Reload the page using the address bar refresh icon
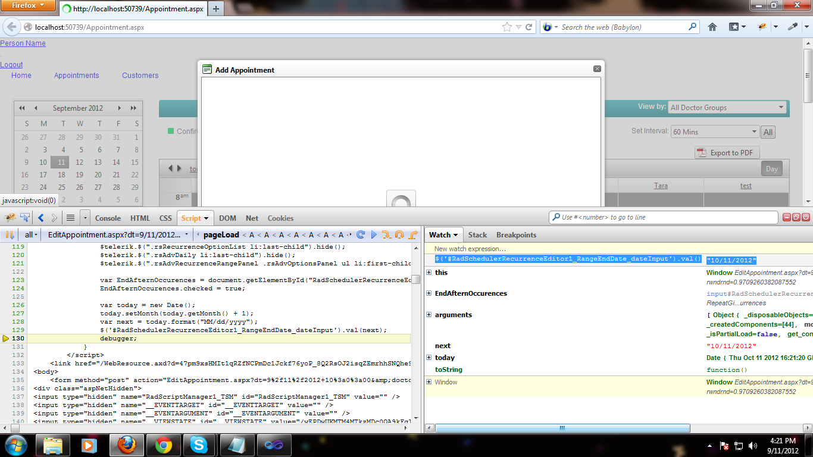Viewport: 813px width, 457px height. click(529, 27)
